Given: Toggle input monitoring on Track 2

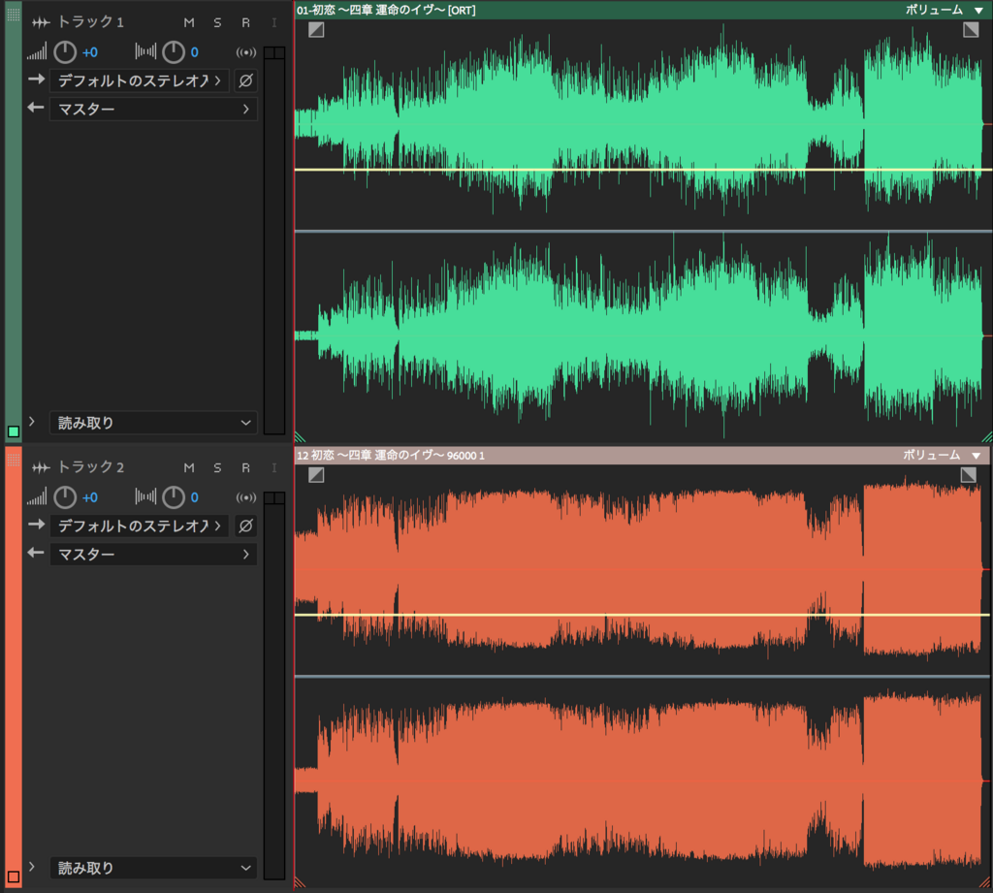Looking at the screenshot, I should (274, 468).
